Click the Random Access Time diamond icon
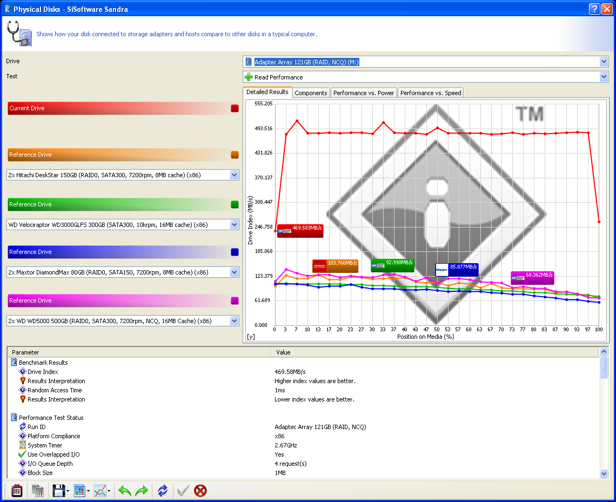Image resolution: width=616 pixels, height=502 pixels. [x=23, y=390]
